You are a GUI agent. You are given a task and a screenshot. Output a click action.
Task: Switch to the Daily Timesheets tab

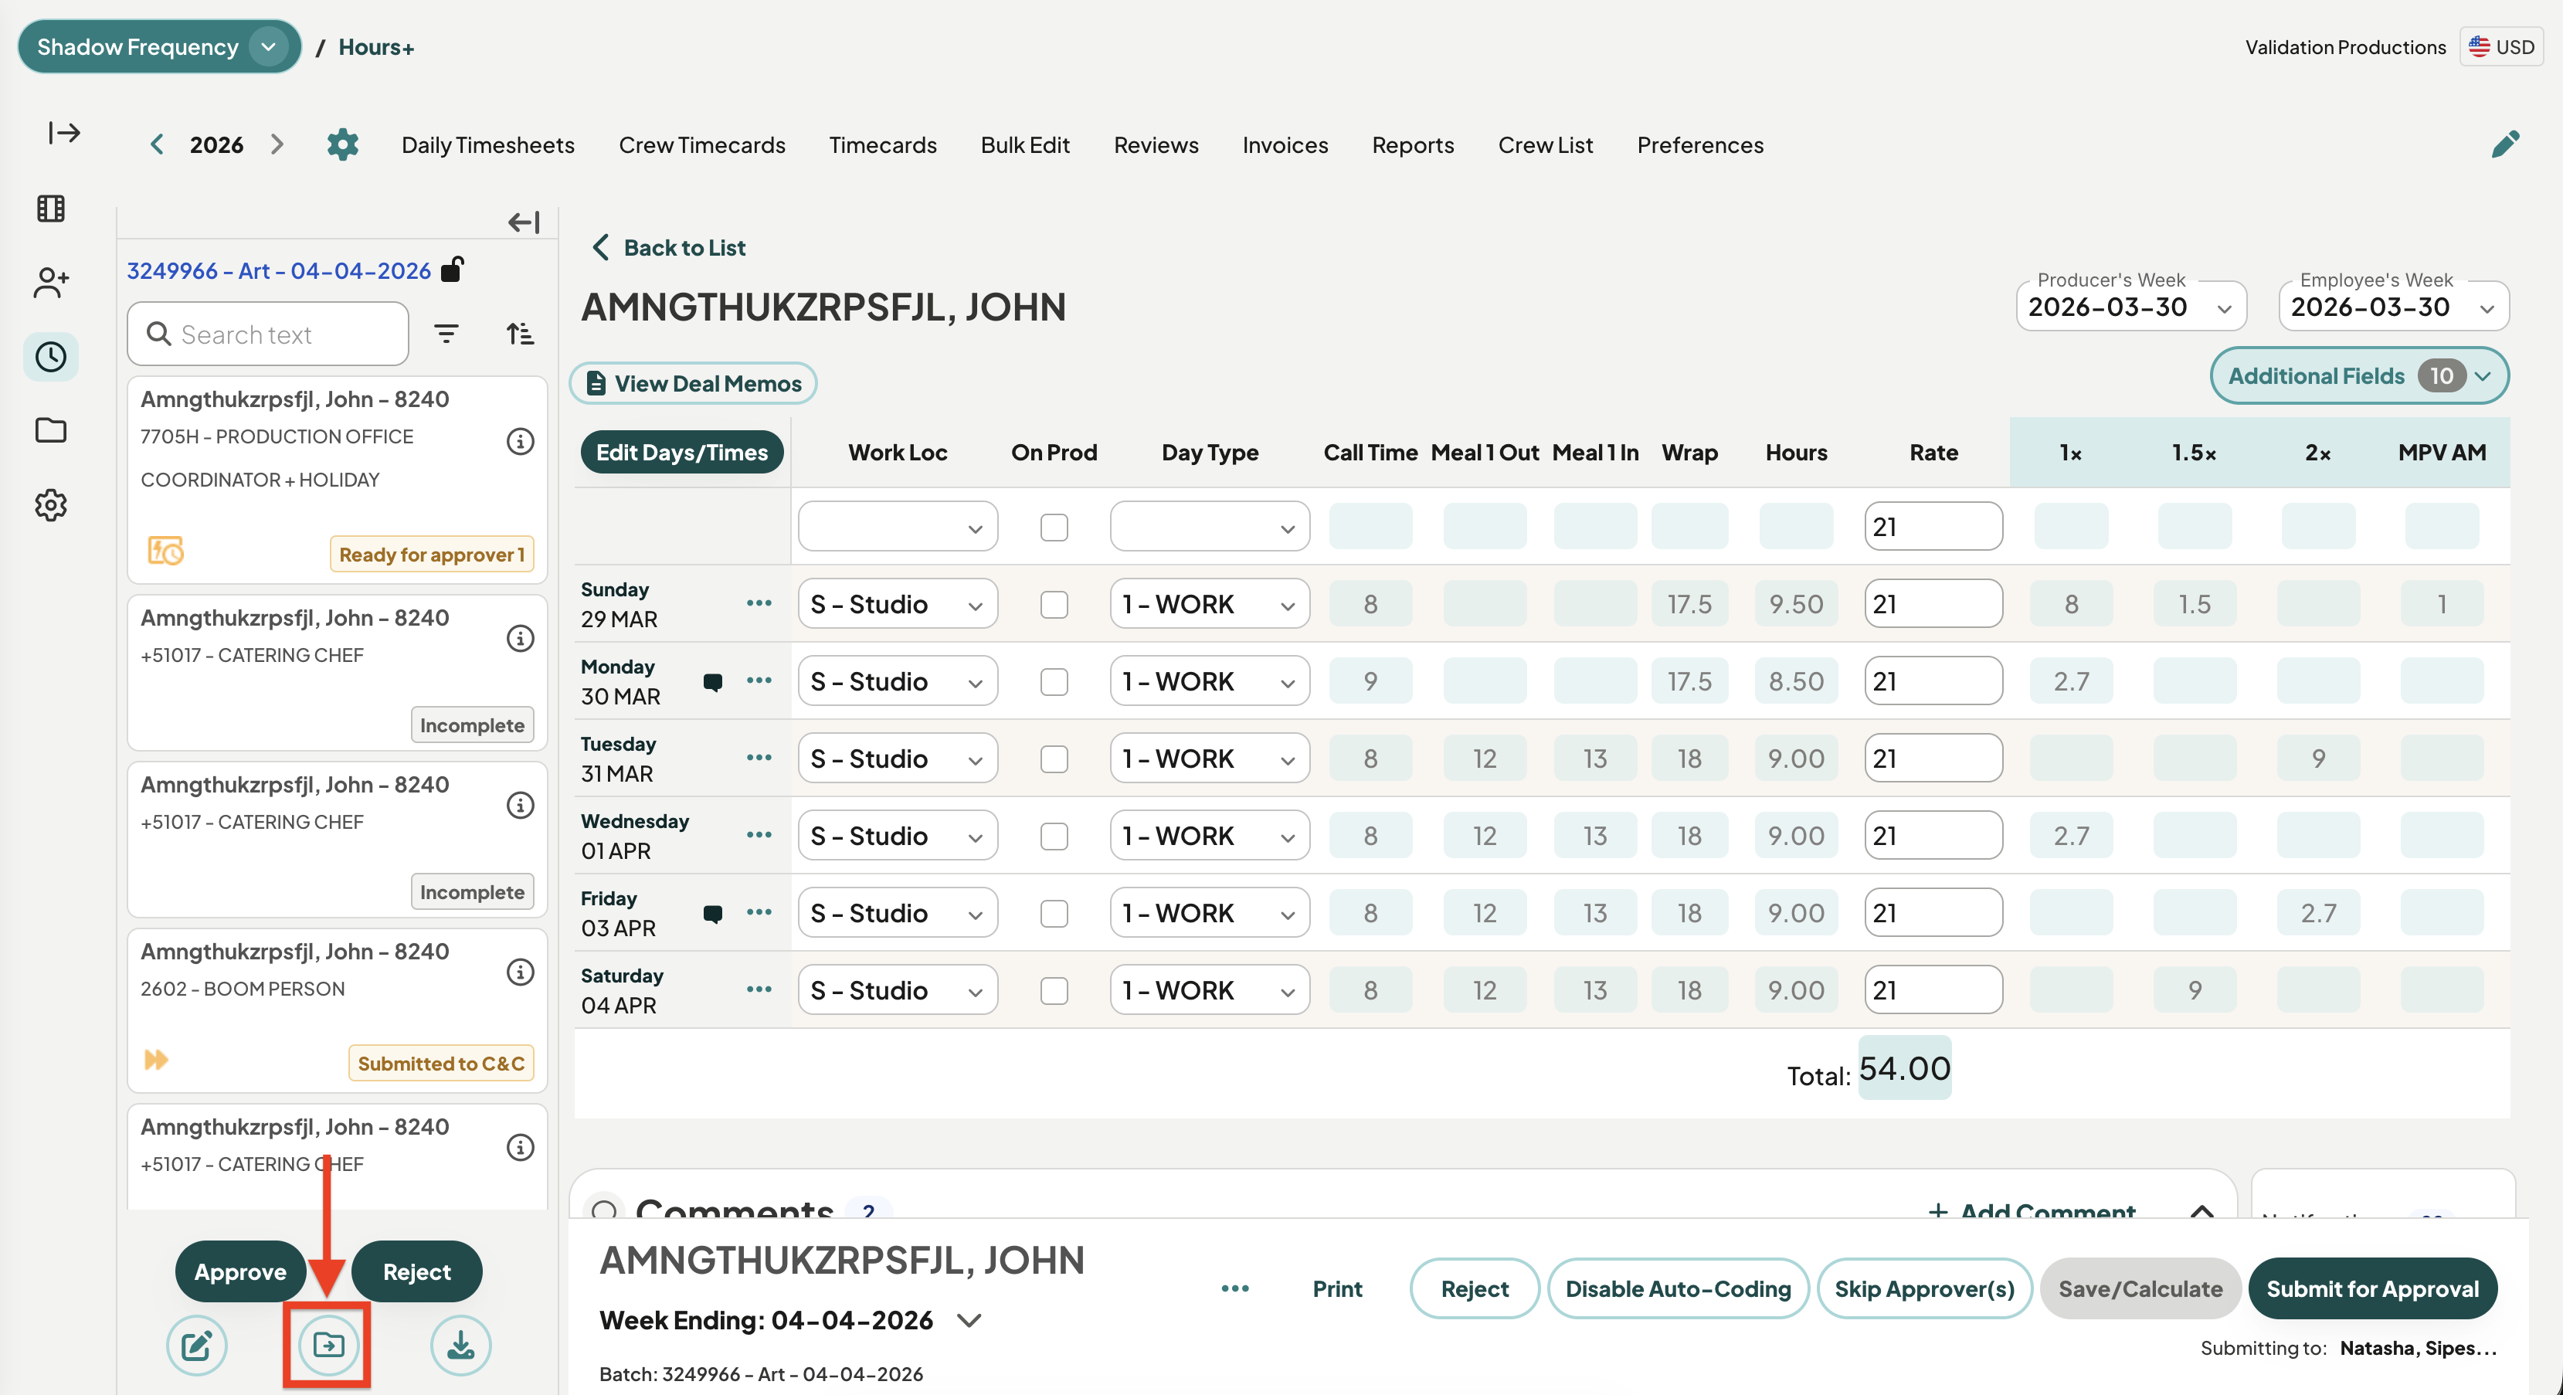point(487,144)
